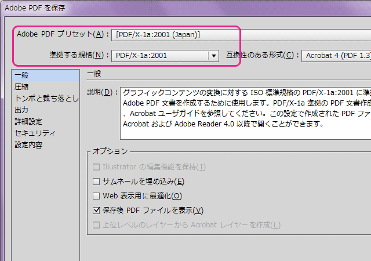Select the 一般 category in sidebar
The image size is (371, 261).
click(45, 75)
